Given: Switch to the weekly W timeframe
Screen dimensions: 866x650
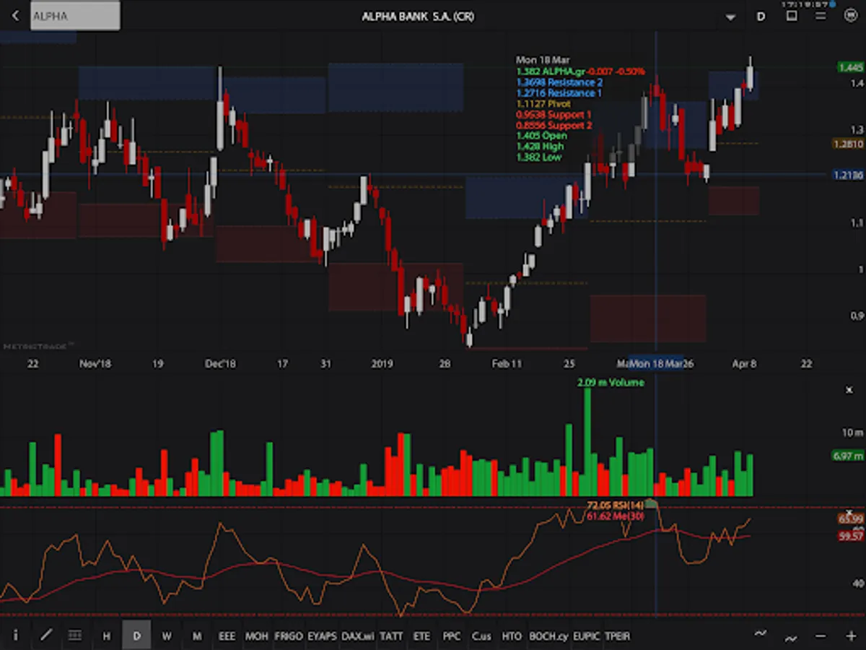Looking at the screenshot, I should pos(167,636).
